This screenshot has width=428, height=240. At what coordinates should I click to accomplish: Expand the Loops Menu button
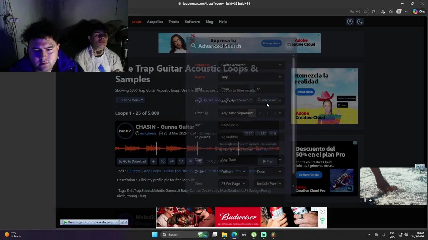point(130,100)
